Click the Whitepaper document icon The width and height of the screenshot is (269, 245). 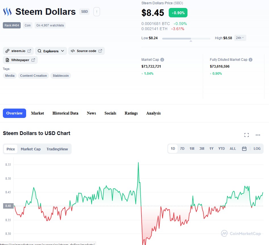coord(7,60)
